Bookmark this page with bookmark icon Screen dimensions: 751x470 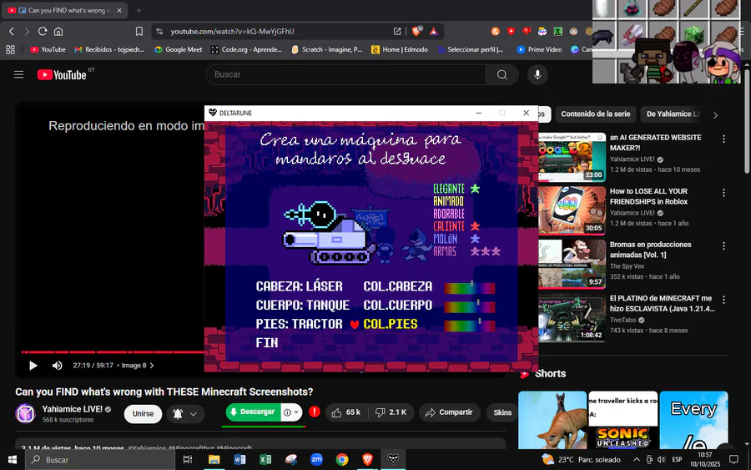139,31
